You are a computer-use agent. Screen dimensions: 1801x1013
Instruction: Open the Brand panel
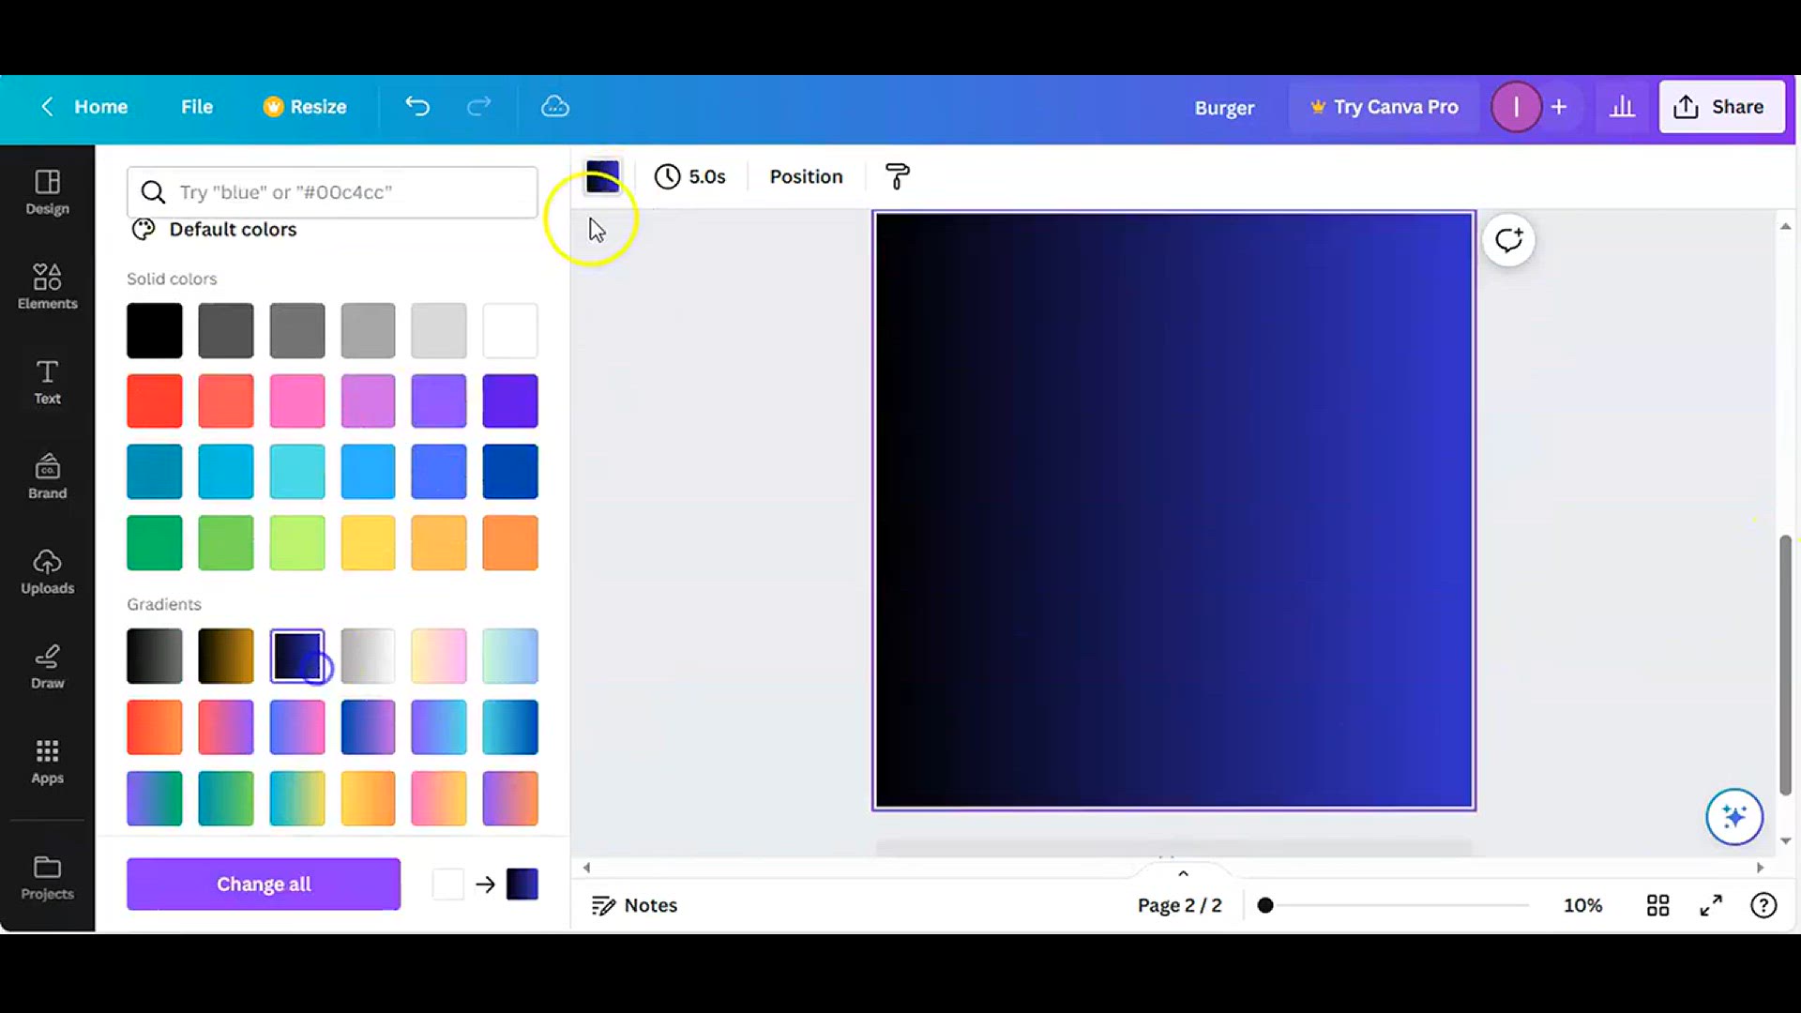tap(47, 476)
